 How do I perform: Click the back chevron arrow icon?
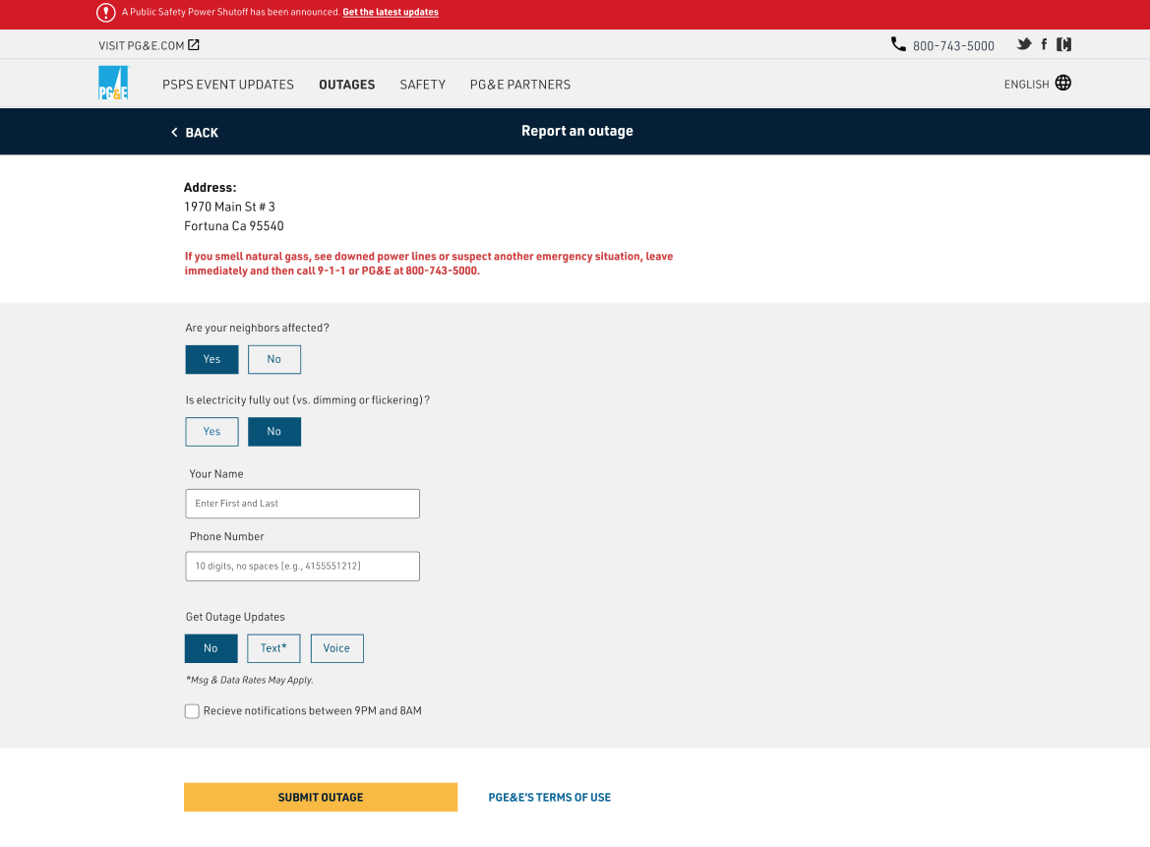coord(174,132)
